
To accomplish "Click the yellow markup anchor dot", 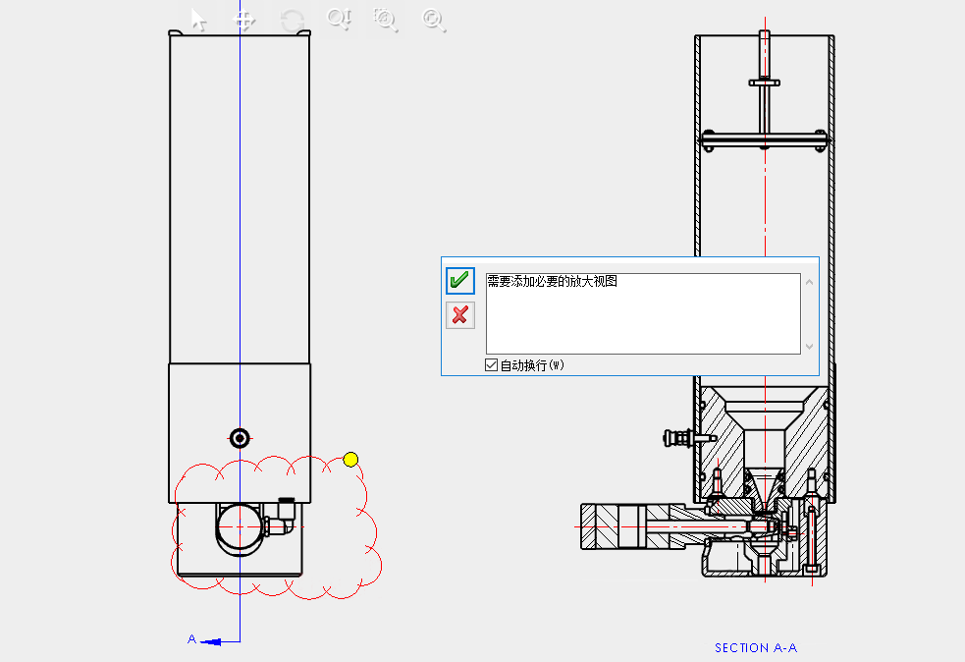I will [350, 459].
